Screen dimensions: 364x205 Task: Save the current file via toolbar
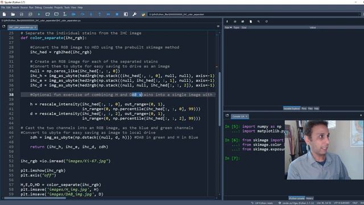coord(22,14)
